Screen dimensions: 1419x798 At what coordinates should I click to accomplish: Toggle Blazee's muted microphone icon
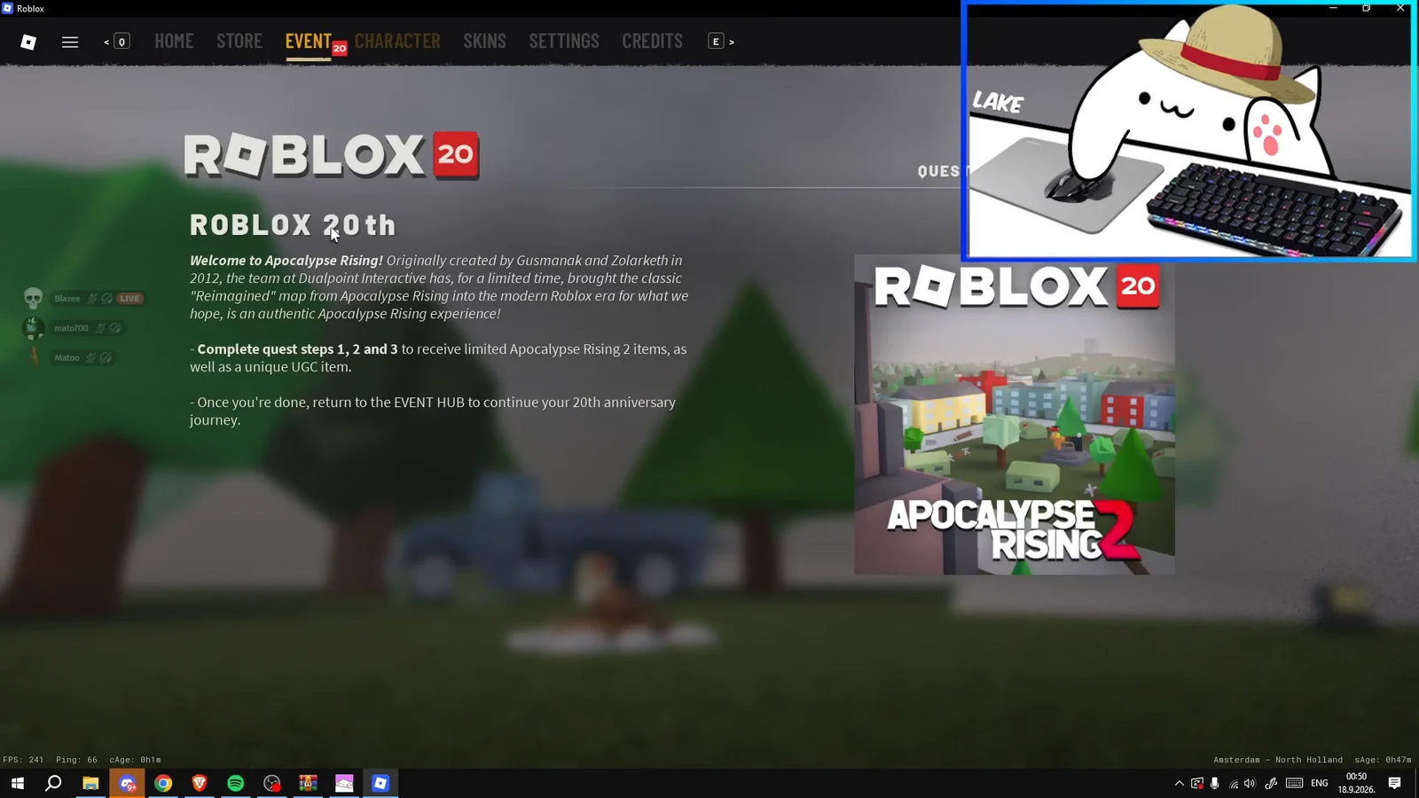click(x=92, y=299)
